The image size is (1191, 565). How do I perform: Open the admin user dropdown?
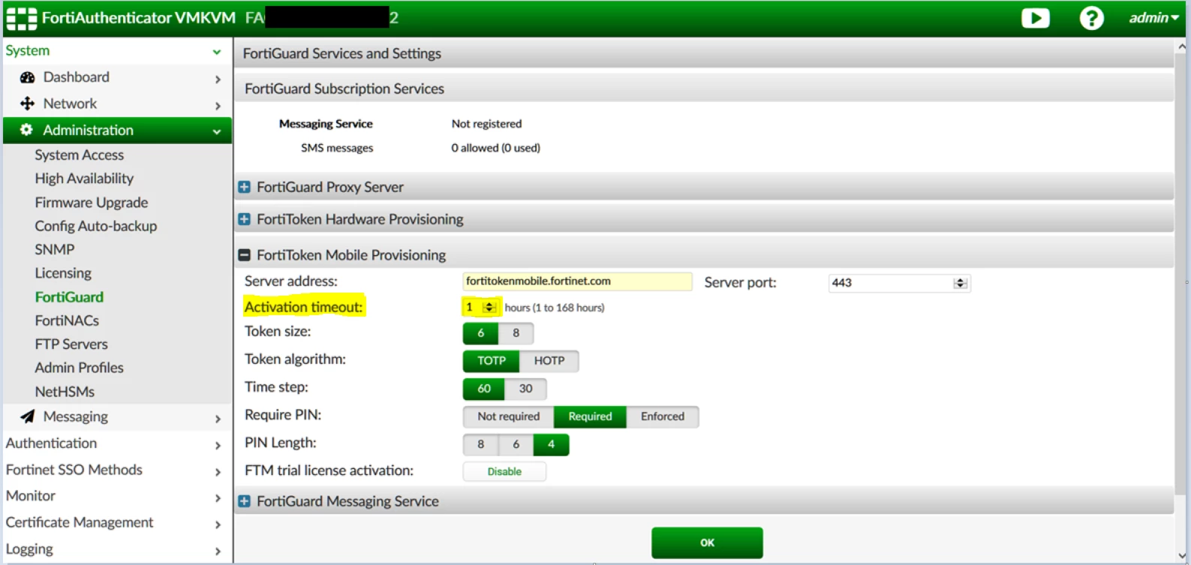point(1153,18)
